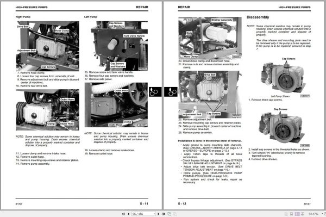Open the page number dropdown arrow
Viewport: 326px width, 217px height.
[154, 214]
